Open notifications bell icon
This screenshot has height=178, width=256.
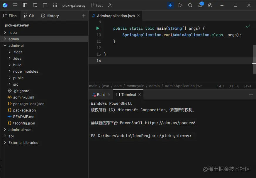pyautogui.click(x=200, y=5)
